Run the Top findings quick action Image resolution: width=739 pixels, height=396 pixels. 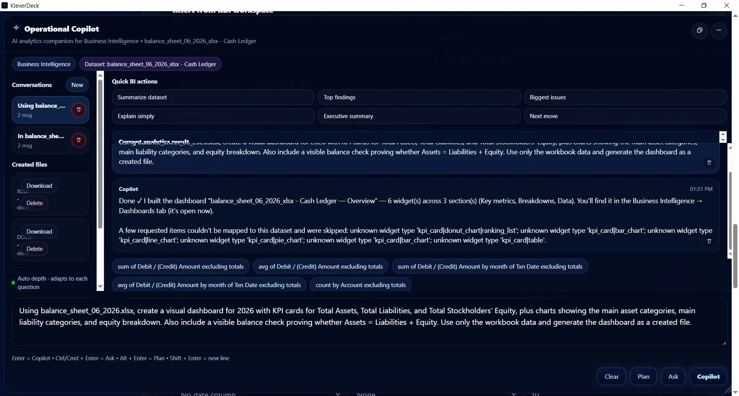(x=419, y=97)
